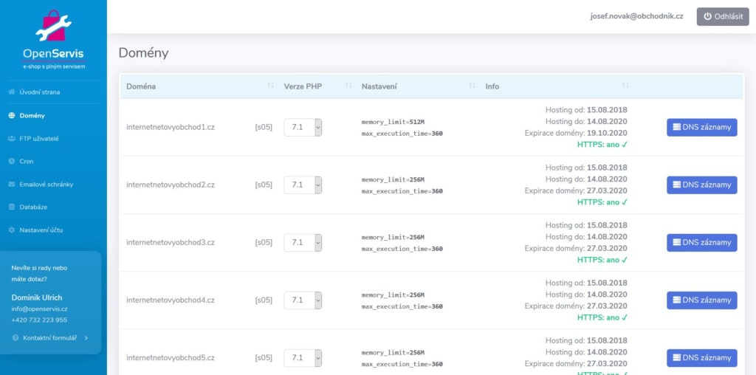Image resolution: width=756 pixels, height=375 pixels.
Task: Open PHP version dropdown for internetnetovyobchod1.cz
Action: [x=303, y=127]
